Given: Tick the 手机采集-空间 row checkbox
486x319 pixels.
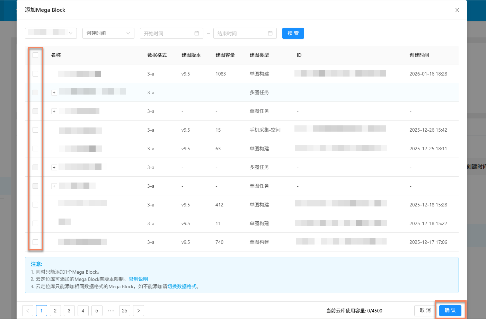Looking at the screenshot, I should (35, 130).
